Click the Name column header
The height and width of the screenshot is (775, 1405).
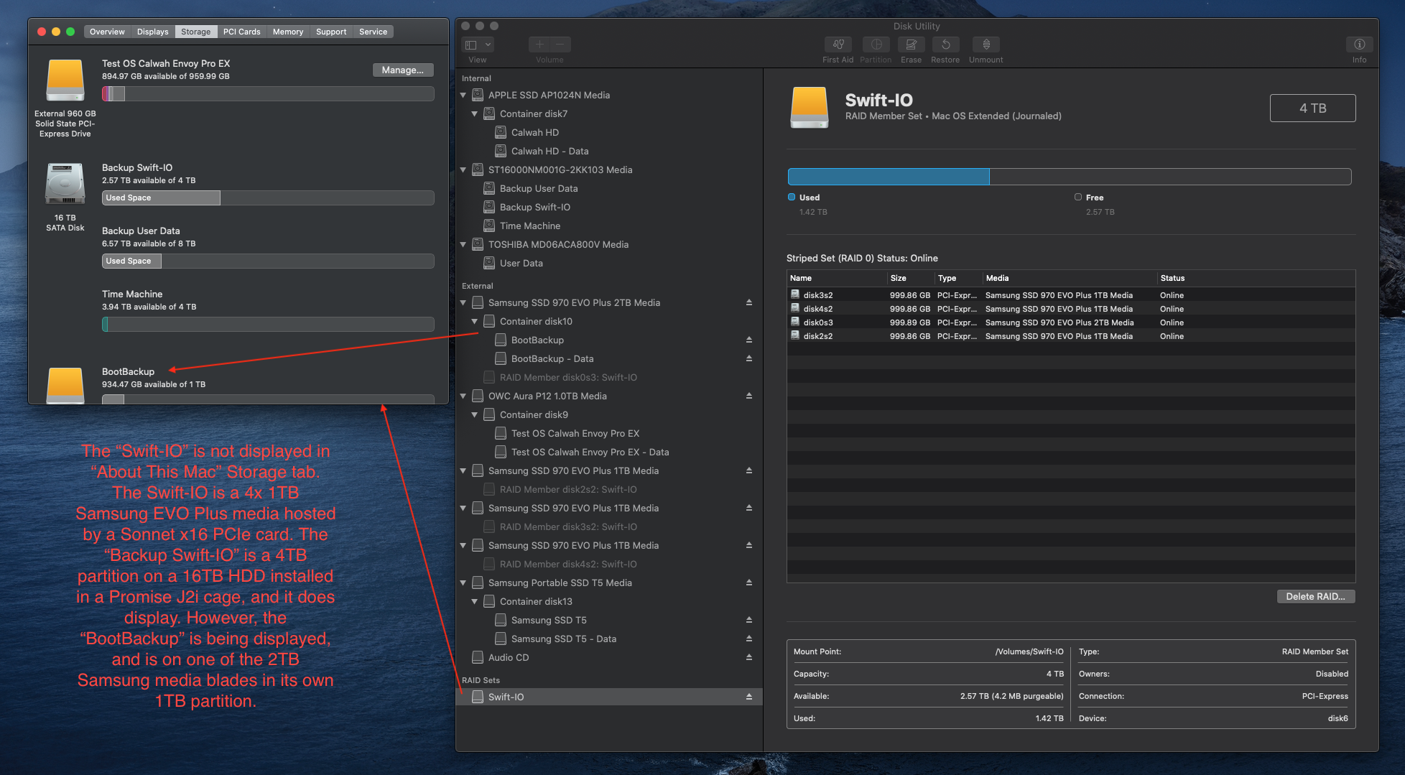tap(836, 278)
